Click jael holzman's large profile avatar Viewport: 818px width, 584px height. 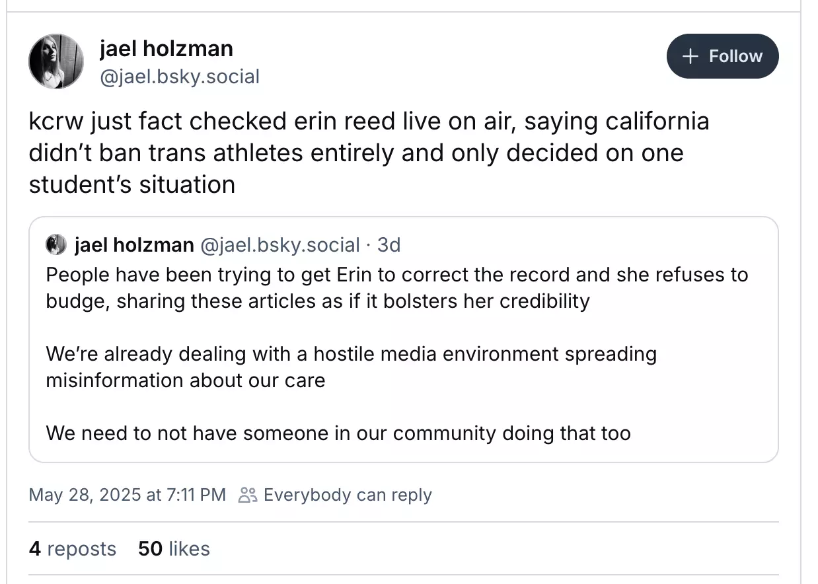tap(56, 61)
